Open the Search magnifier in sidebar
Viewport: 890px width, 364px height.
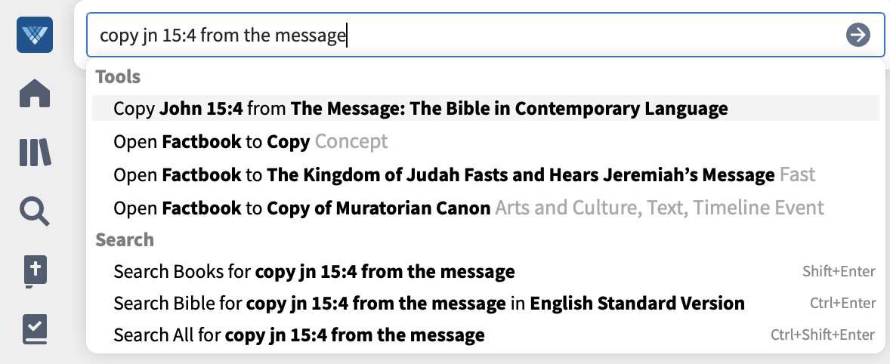(x=35, y=211)
